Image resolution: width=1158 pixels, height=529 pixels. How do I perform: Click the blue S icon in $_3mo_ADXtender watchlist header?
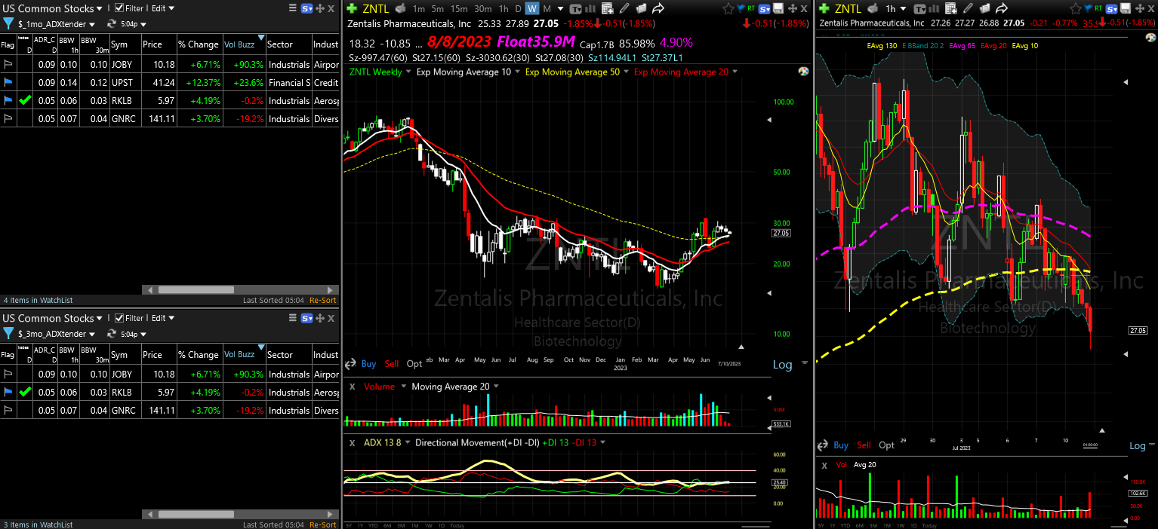click(x=307, y=318)
